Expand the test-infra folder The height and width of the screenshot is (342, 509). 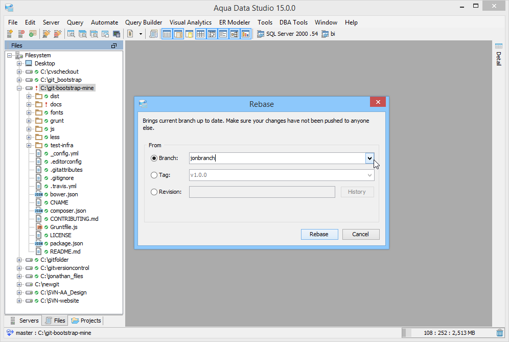(x=29, y=145)
